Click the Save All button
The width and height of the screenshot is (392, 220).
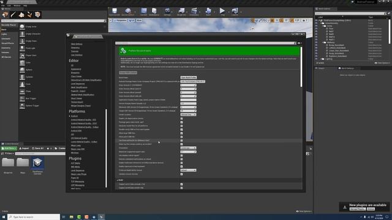pyautogui.click(x=38, y=148)
